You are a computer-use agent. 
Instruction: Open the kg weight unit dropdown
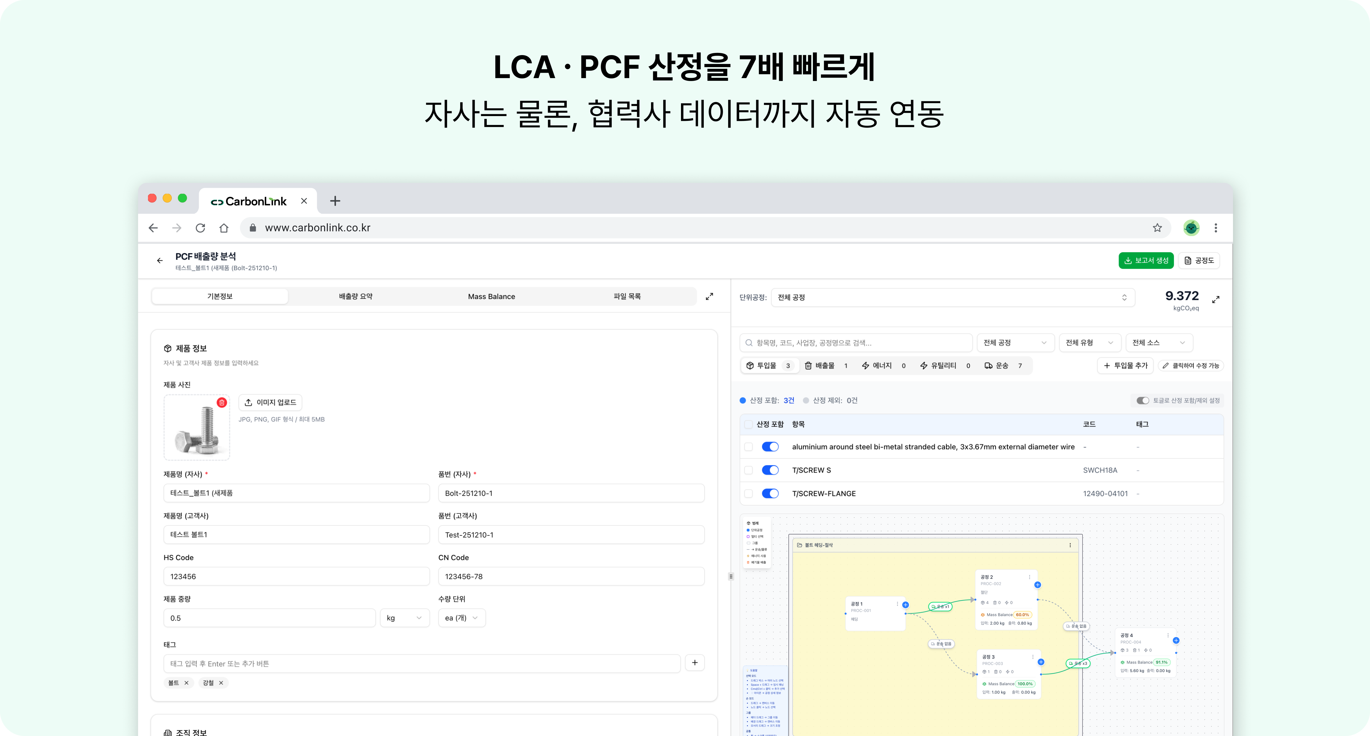click(404, 618)
